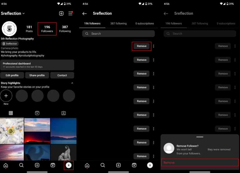Tap profile avatar in followers screen navbar
Image resolution: width=240 pixels, height=173 pixels.
pos(150,165)
